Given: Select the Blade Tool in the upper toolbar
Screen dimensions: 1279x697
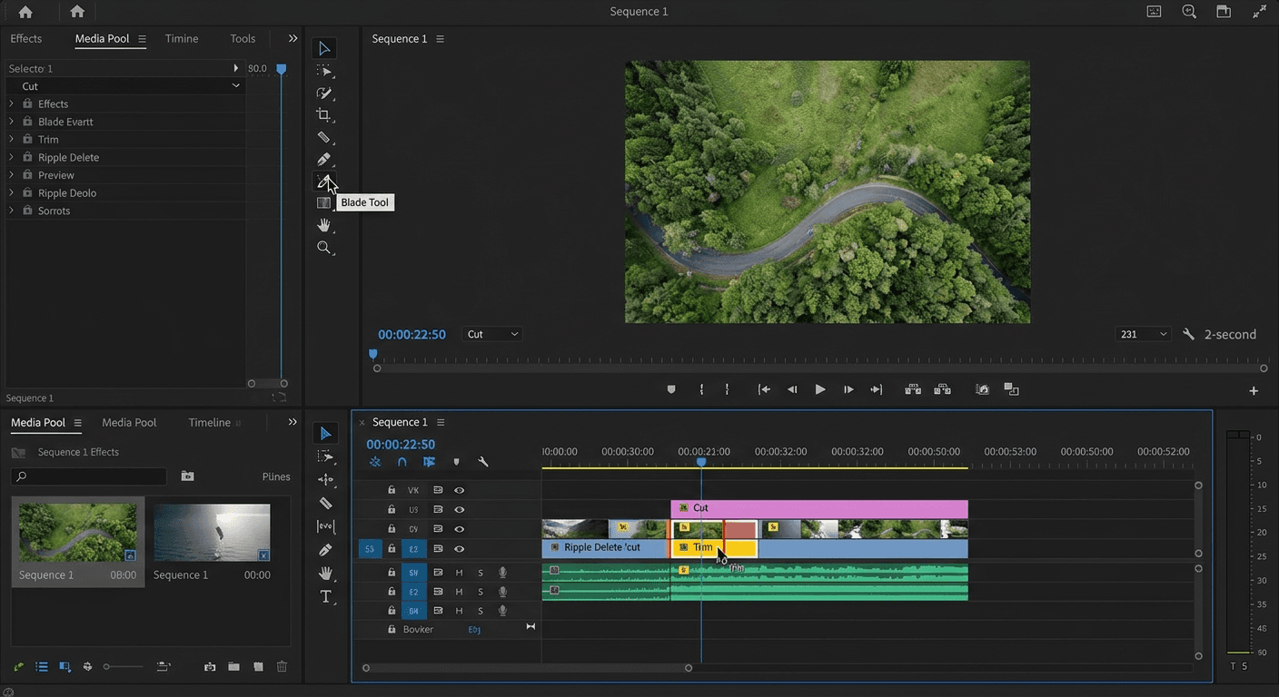Looking at the screenshot, I should pyautogui.click(x=323, y=181).
